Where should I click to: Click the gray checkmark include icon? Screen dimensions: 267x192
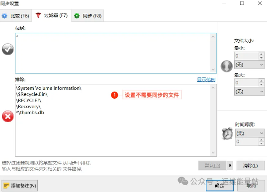coord(7,49)
